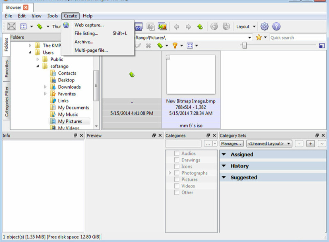Viewport: 329px width, 242px height.
Task: Check the Drawings category checkbox
Action: point(177,160)
